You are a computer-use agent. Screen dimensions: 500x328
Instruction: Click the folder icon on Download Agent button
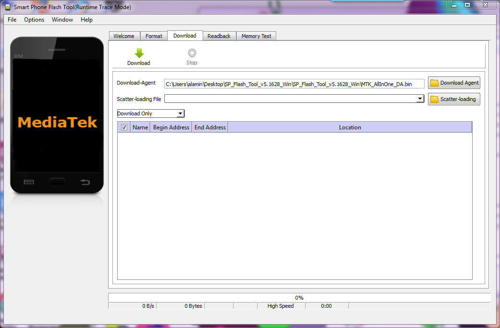[x=434, y=83]
